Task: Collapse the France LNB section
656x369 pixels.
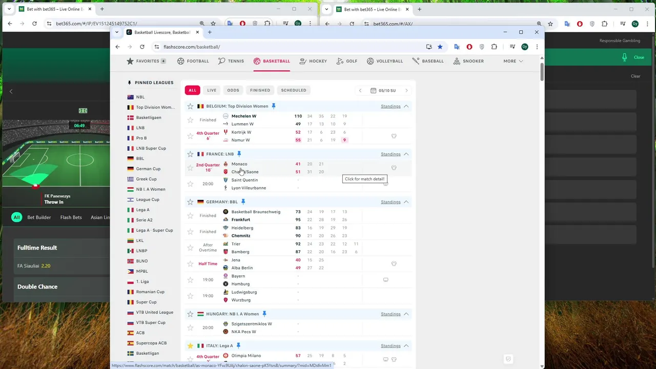Action: tap(406, 154)
